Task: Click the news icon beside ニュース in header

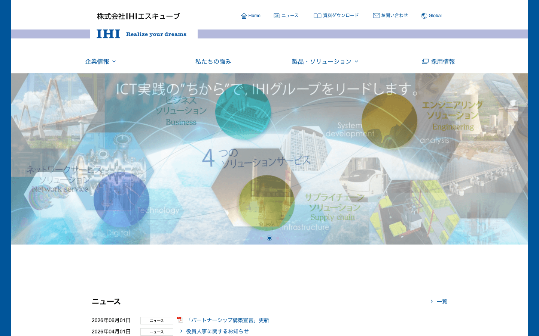Action: [x=277, y=16]
